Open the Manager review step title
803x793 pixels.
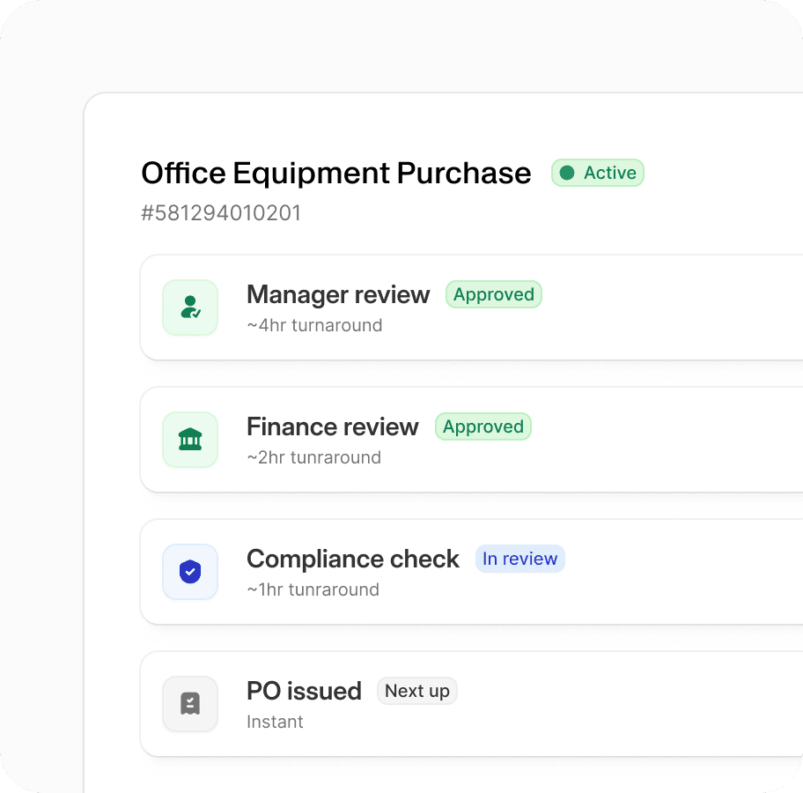click(x=338, y=294)
